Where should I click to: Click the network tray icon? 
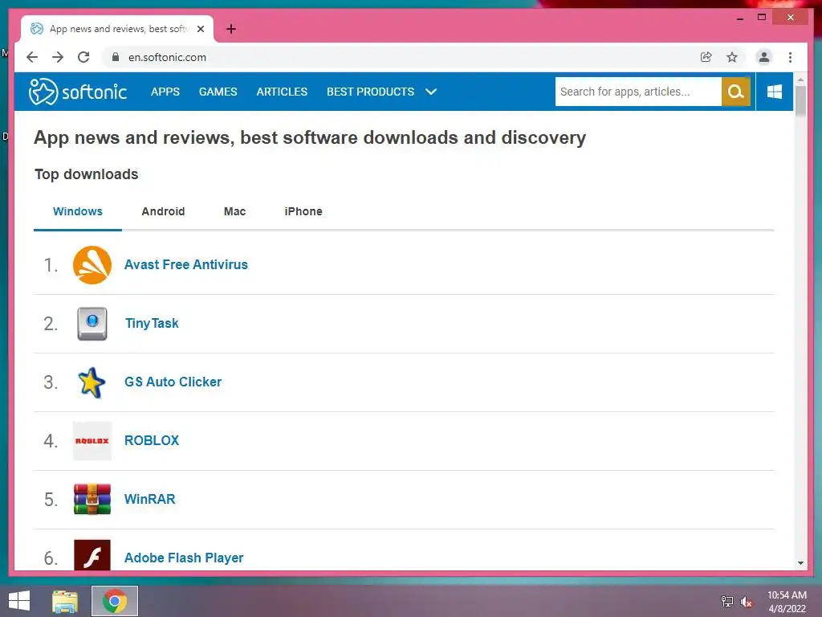(x=726, y=602)
